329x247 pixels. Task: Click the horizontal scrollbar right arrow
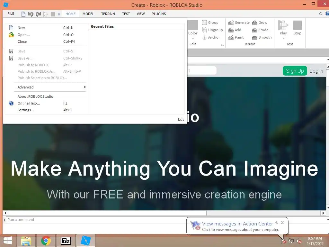pos(323,213)
